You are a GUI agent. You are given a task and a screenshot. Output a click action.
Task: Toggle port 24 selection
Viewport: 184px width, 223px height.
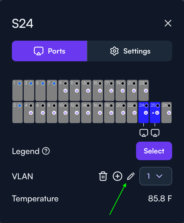[144, 113]
